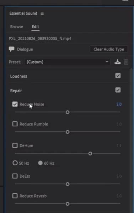Select the 60 Hz radio button
This screenshot has height=213, width=134.
(40, 163)
